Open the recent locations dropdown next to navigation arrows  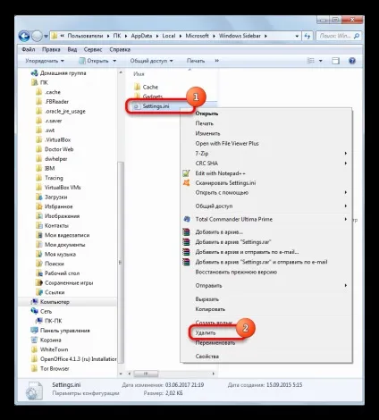pos(46,37)
